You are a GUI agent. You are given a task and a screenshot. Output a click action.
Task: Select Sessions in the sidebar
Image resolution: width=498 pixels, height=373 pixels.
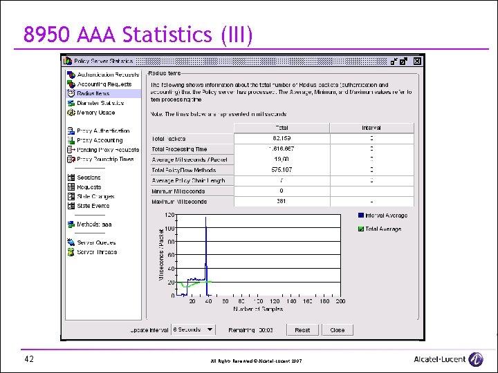(89, 178)
